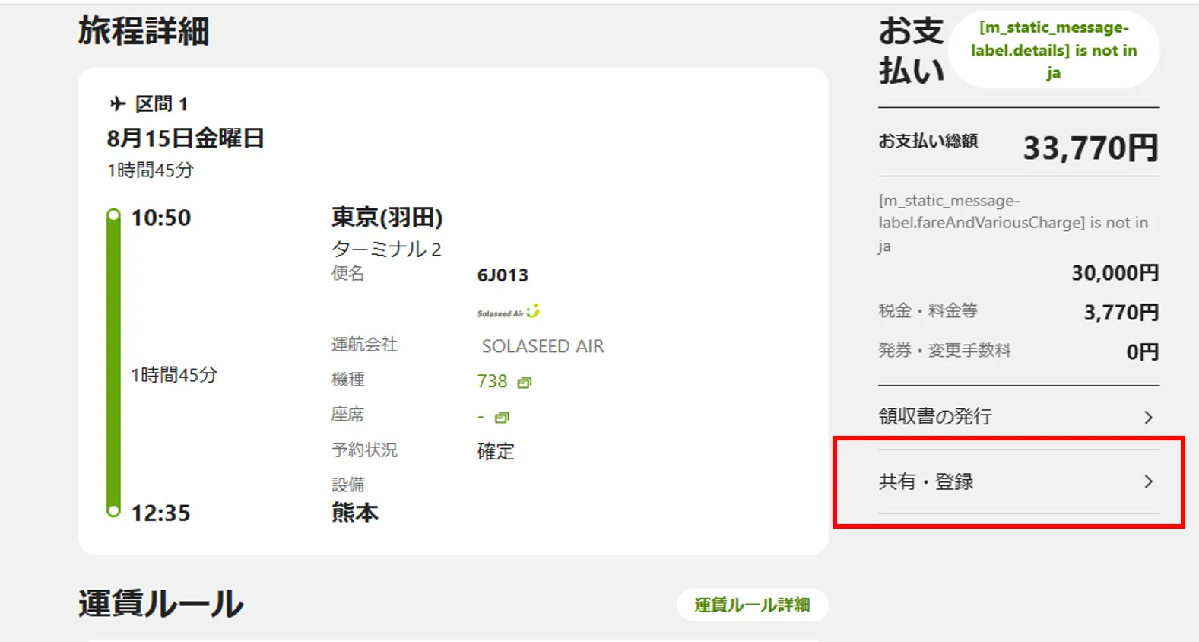This screenshot has height=642, width=1199.
Task: Click the green details button beside お支払い
Action: 1053,50
